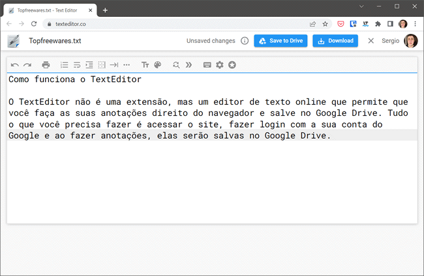This screenshot has height=276, width=424.
Task: Click the unsaved changes info icon
Action: point(245,41)
